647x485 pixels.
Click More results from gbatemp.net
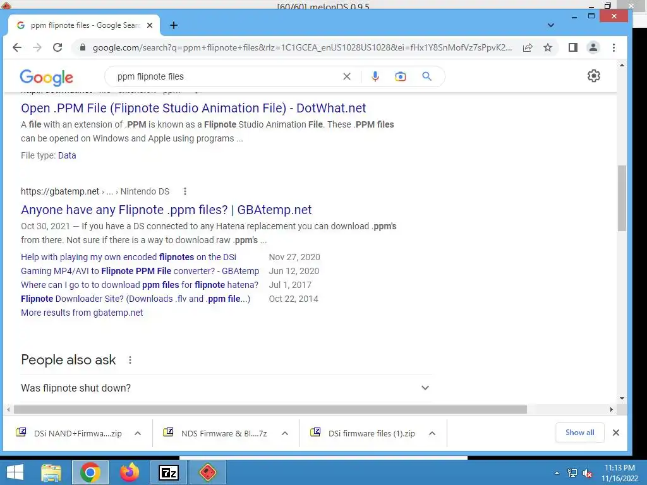point(82,313)
